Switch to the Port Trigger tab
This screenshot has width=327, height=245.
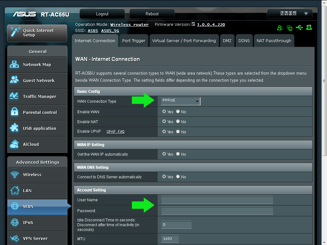coord(134,41)
